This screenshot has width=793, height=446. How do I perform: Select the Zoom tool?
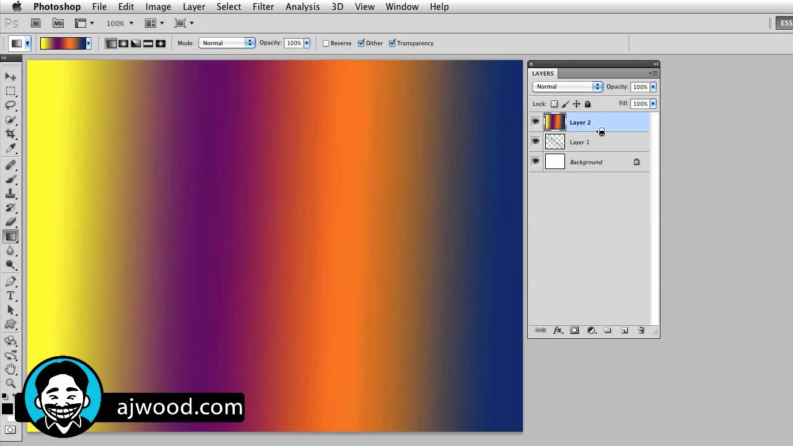click(x=11, y=383)
